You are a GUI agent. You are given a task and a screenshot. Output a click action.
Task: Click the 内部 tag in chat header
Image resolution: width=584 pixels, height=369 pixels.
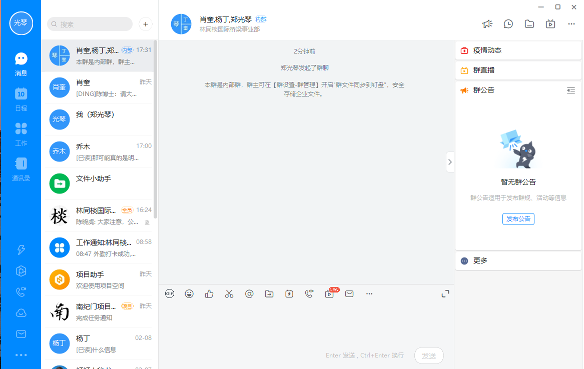(x=261, y=19)
